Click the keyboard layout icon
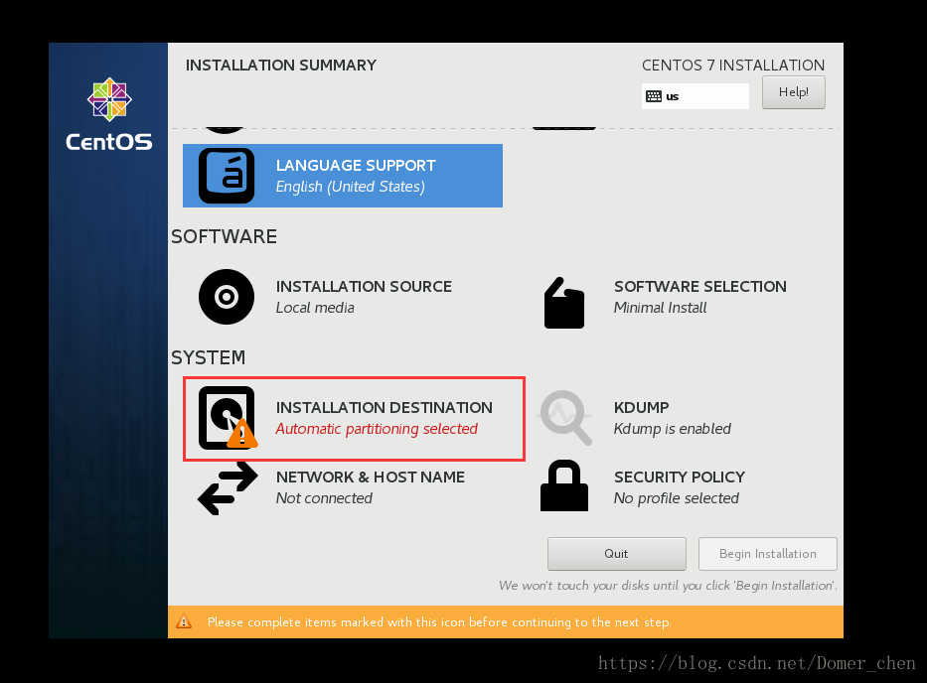Viewport: 927px width, 683px height. 654,96
